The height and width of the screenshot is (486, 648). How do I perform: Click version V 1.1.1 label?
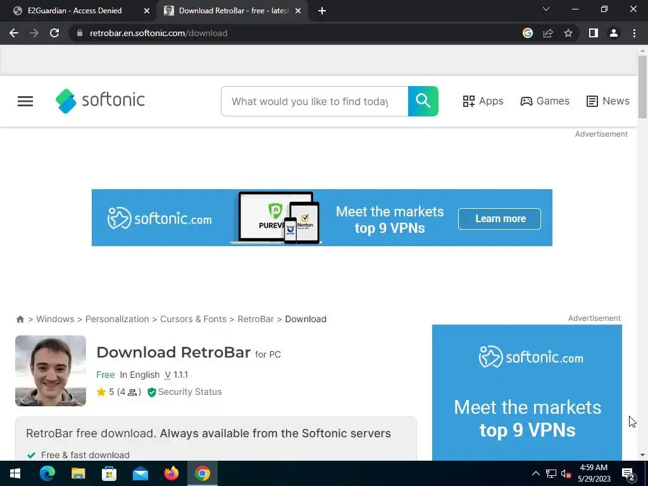click(x=177, y=375)
